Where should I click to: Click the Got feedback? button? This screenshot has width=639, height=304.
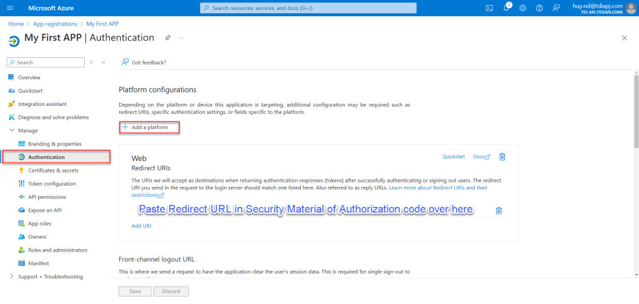pos(144,62)
